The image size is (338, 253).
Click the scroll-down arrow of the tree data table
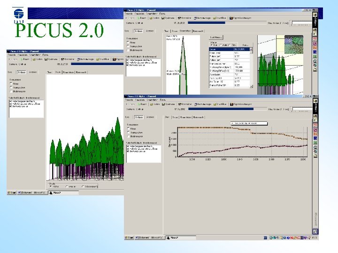click(251, 87)
